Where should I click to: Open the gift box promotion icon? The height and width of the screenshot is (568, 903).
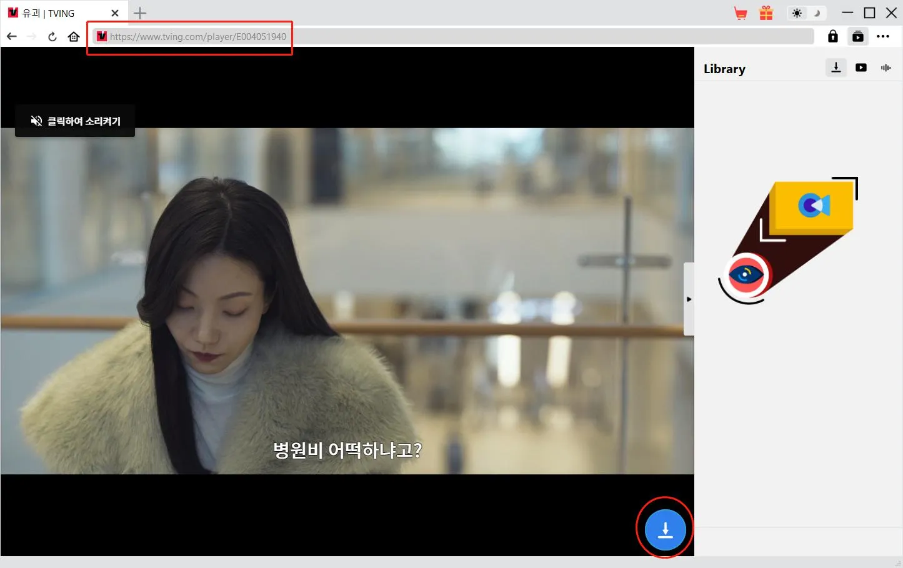766,13
